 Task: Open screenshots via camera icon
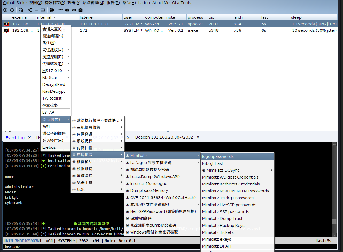80,10
